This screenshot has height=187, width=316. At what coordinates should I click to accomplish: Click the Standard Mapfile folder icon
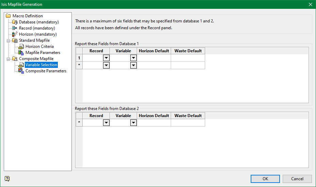click(15, 40)
